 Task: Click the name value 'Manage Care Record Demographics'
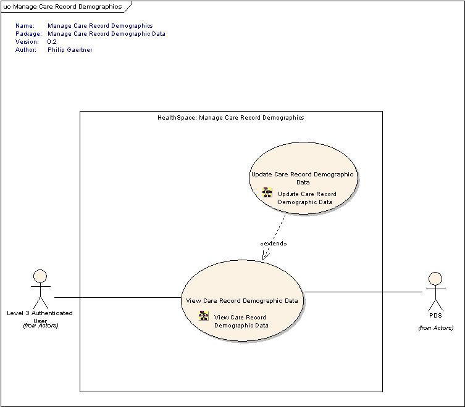[100, 26]
